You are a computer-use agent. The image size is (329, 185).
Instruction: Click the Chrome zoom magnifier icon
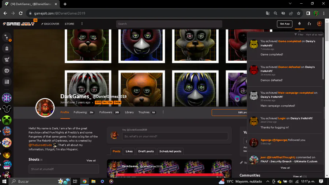click(276, 13)
